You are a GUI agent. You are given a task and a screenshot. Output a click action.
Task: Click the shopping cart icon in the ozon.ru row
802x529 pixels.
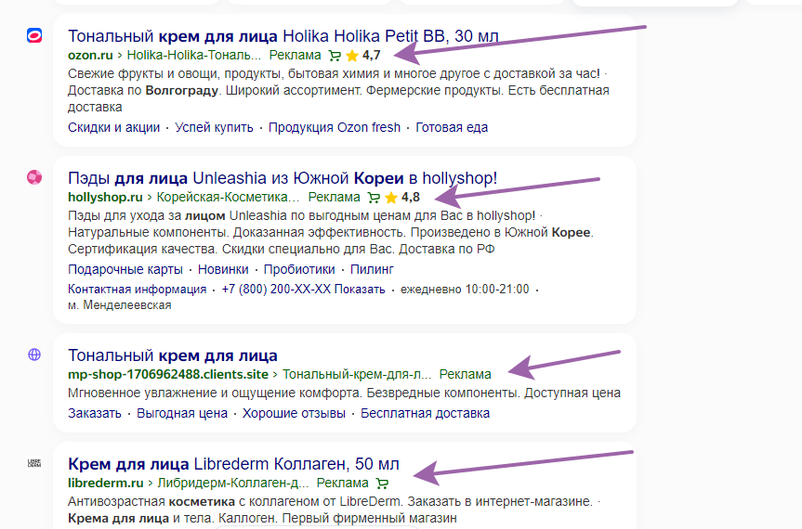click(335, 55)
